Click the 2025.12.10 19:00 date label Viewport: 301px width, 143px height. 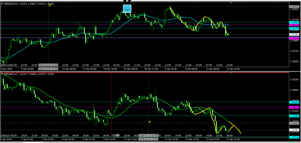coord(49,65)
